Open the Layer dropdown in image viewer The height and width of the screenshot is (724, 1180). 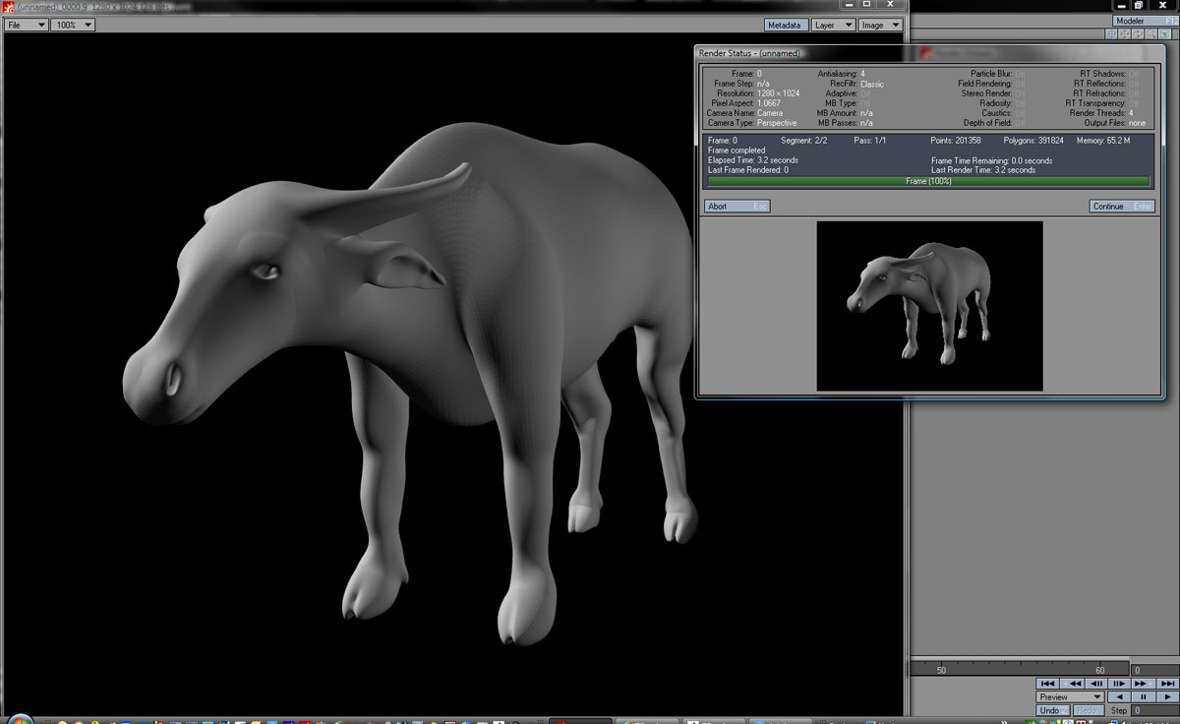click(x=833, y=25)
